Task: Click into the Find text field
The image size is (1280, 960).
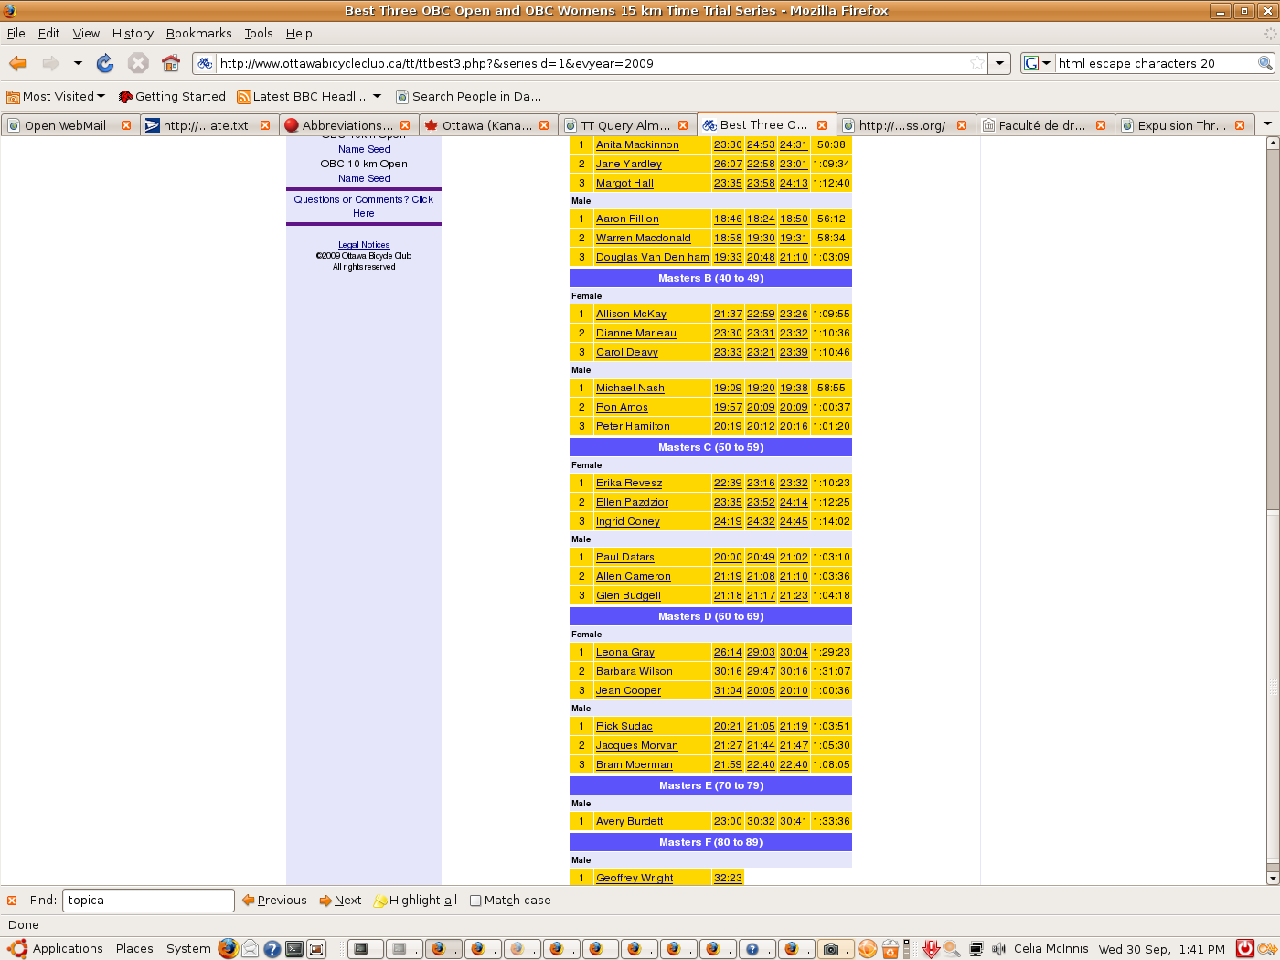Action: click(148, 901)
